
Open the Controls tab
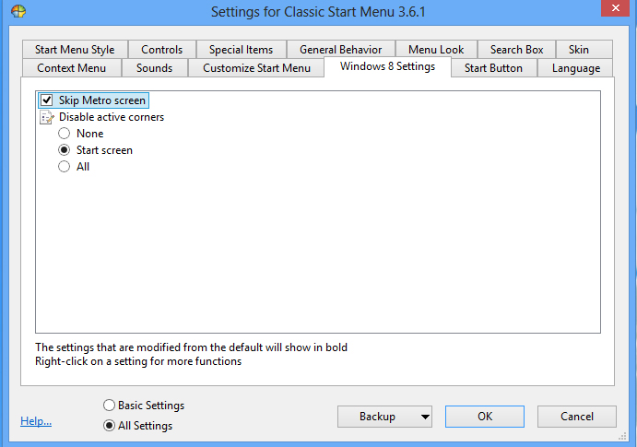(161, 50)
